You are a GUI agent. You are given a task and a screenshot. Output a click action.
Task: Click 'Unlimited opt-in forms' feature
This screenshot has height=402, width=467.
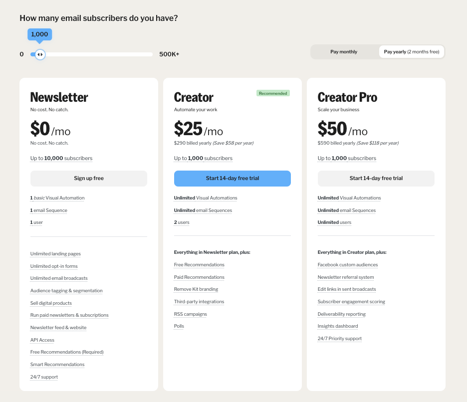[54, 266]
